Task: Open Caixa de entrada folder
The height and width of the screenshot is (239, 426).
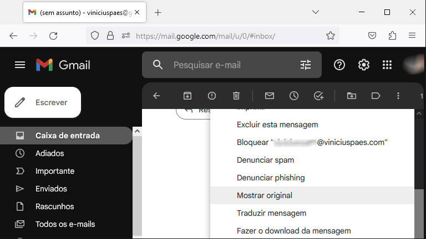Action: tap(67, 136)
